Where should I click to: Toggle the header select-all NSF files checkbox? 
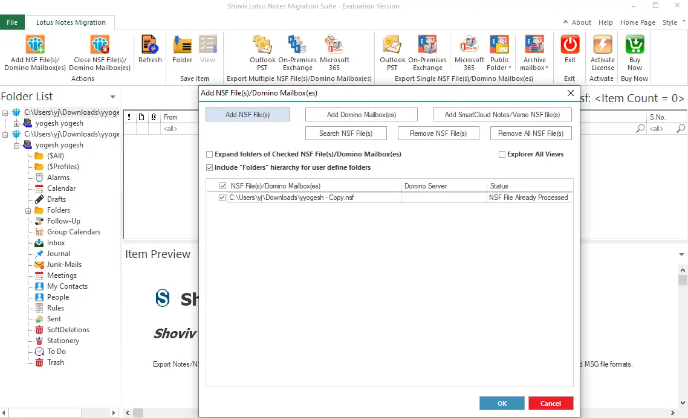point(222,186)
